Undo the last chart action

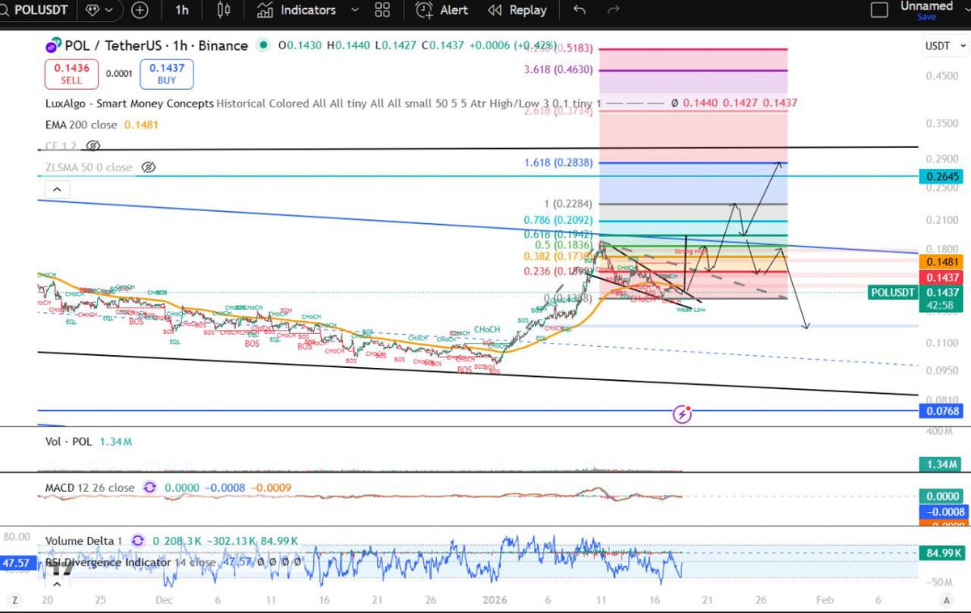click(x=579, y=10)
